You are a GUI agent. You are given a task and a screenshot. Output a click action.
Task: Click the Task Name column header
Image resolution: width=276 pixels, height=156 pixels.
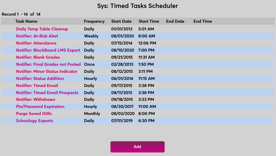pyautogui.click(x=26, y=21)
